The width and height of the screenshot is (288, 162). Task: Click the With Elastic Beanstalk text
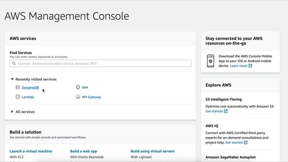87,157
